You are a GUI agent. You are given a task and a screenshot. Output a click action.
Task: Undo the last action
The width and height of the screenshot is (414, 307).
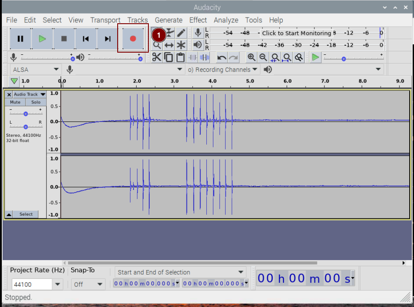(222, 57)
